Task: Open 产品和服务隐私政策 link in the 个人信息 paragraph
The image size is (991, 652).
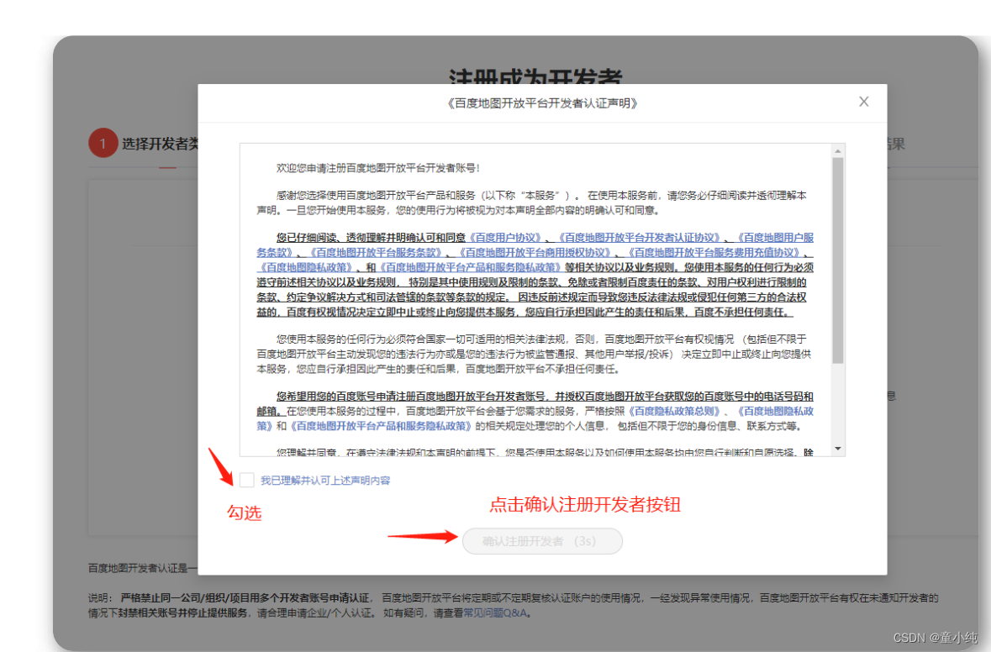Action: click(380, 427)
